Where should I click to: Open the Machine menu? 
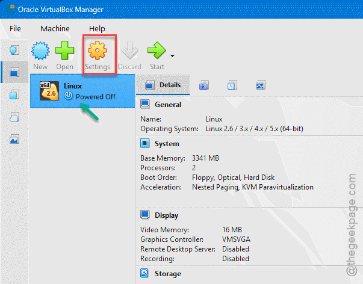pyautogui.click(x=55, y=29)
